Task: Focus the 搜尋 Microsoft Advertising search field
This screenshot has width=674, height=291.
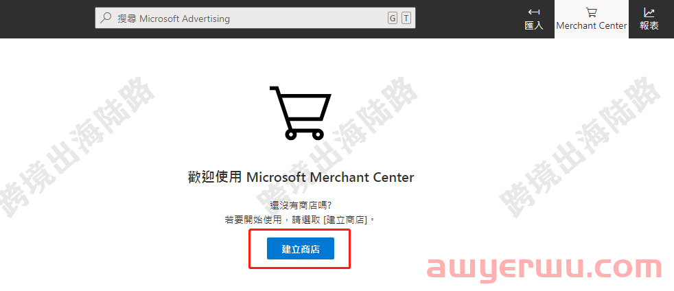Action: point(255,19)
